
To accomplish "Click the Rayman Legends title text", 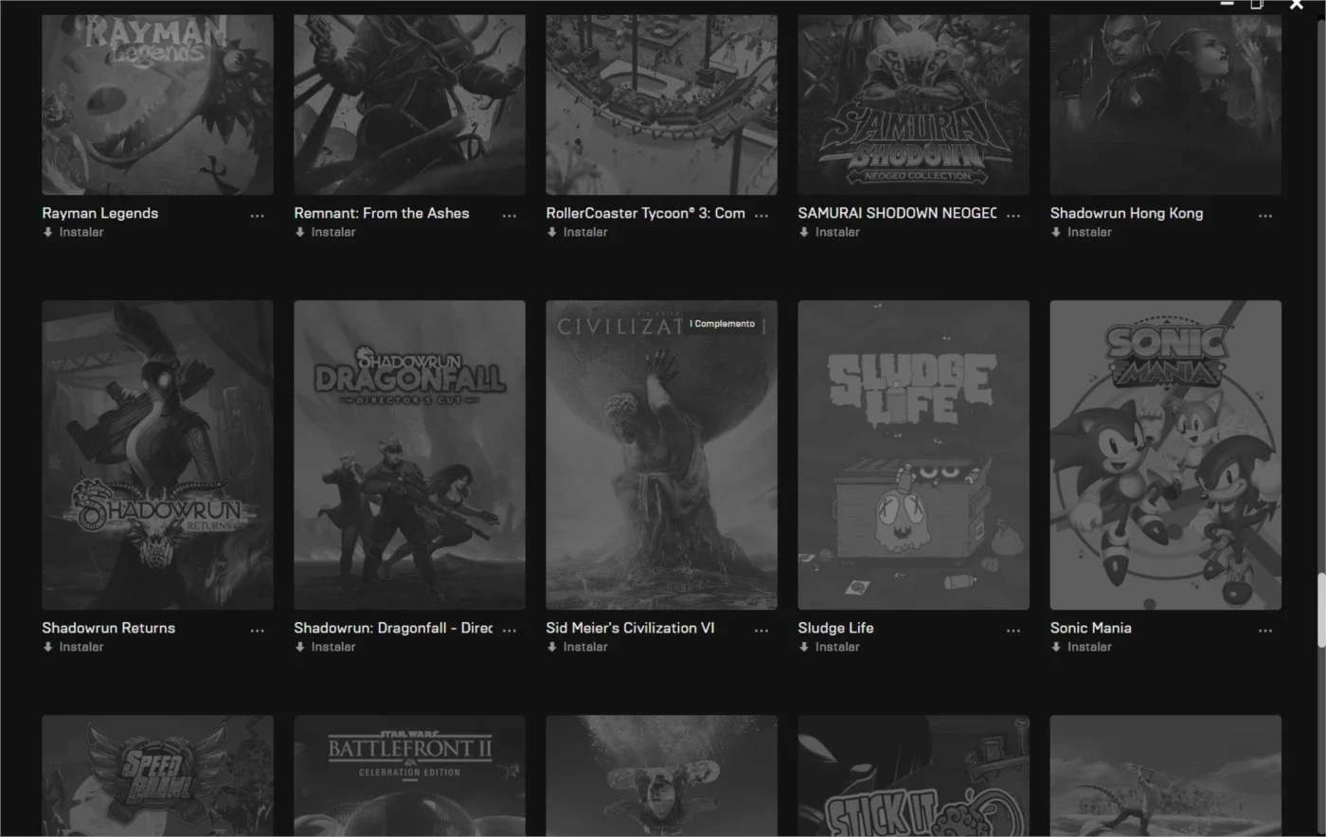I will click(x=99, y=213).
